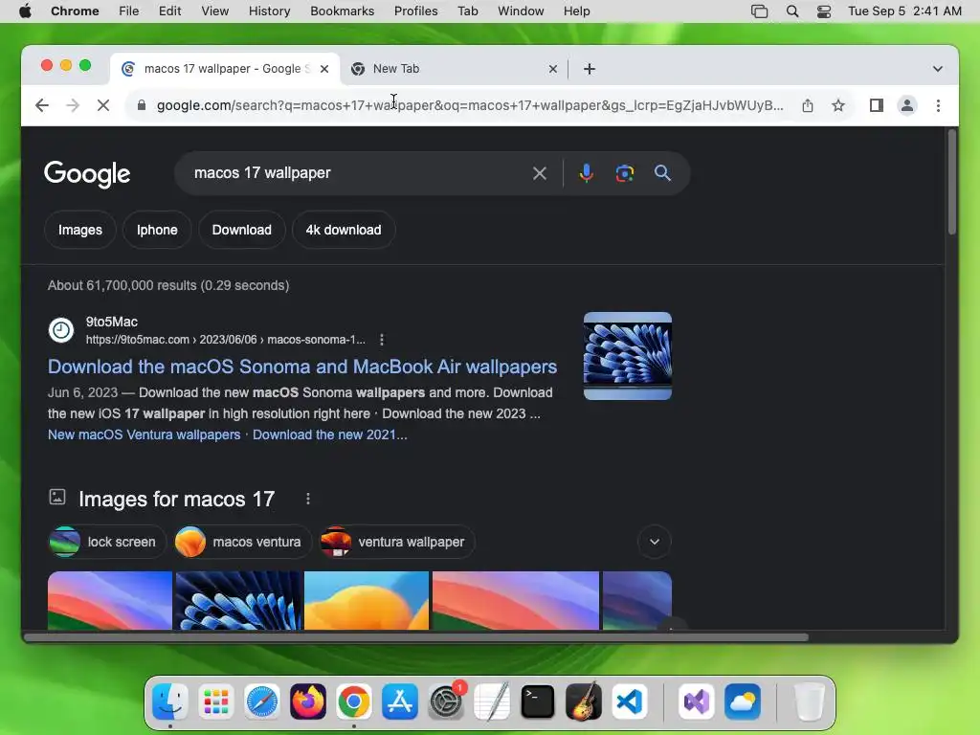Open New macOS Ventura wallpapers link
The width and height of the screenshot is (980, 735).
(x=145, y=435)
